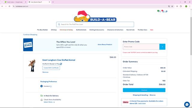Image resolution: width=192 pixels, height=108 pixels.
Task: Open the New Arrivals menu
Action: click(130, 30)
